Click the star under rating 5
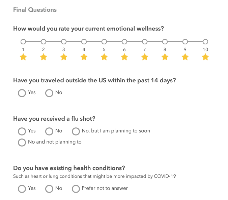 tap(104, 57)
